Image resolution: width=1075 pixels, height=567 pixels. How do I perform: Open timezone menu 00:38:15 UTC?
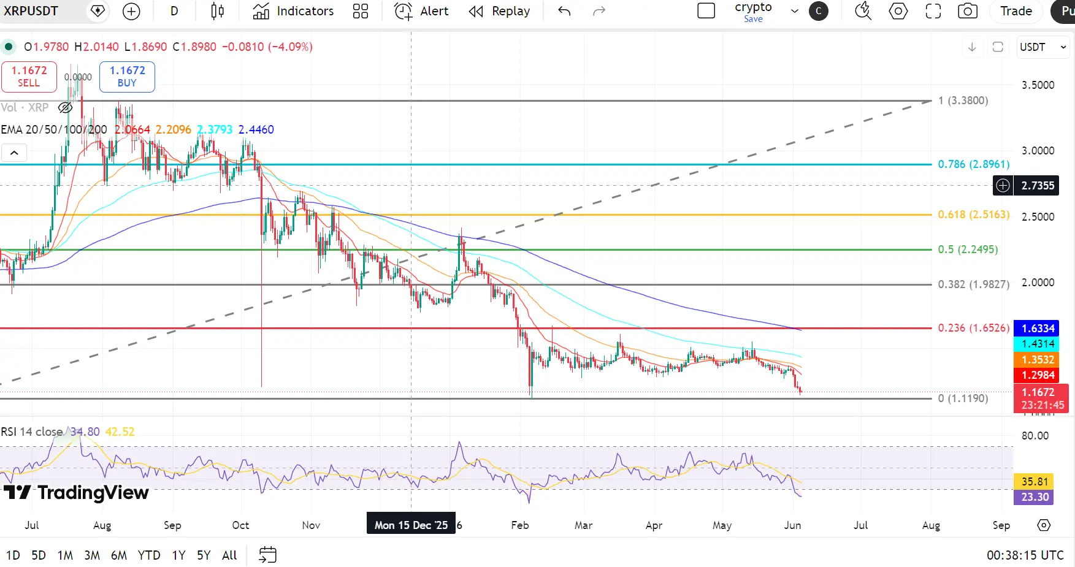(1025, 555)
